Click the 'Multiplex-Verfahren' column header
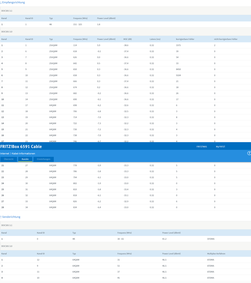This screenshot has height=283, width=251. click(x=216, y=254)
